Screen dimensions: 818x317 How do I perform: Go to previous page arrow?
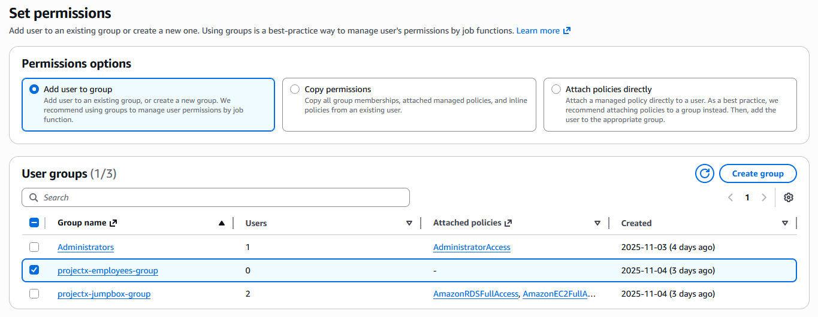tap(730, 197)
